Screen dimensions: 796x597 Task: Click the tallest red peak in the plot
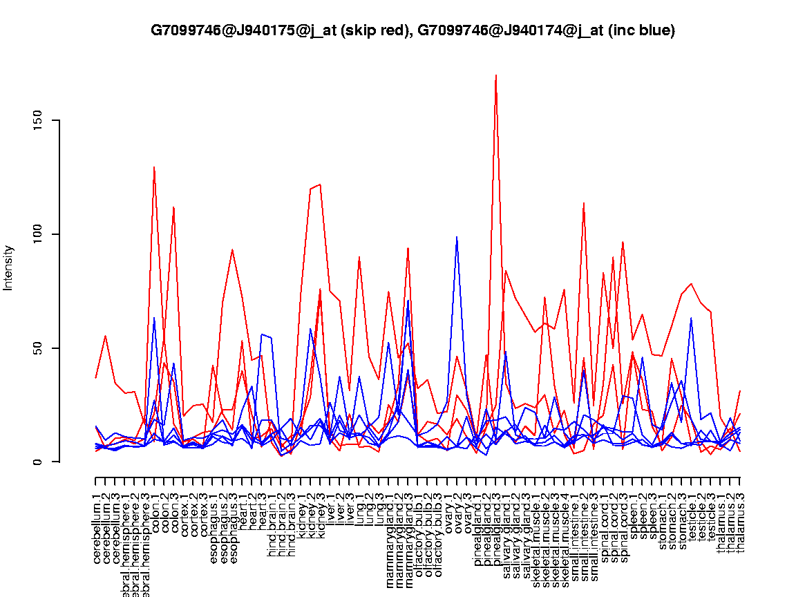[496, 75]
